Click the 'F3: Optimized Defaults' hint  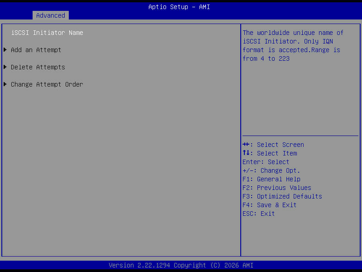(x=282, y=196)
